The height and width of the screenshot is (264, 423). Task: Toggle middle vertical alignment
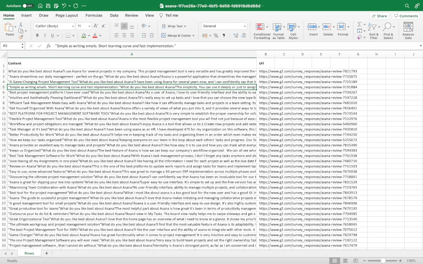point(124,26)
